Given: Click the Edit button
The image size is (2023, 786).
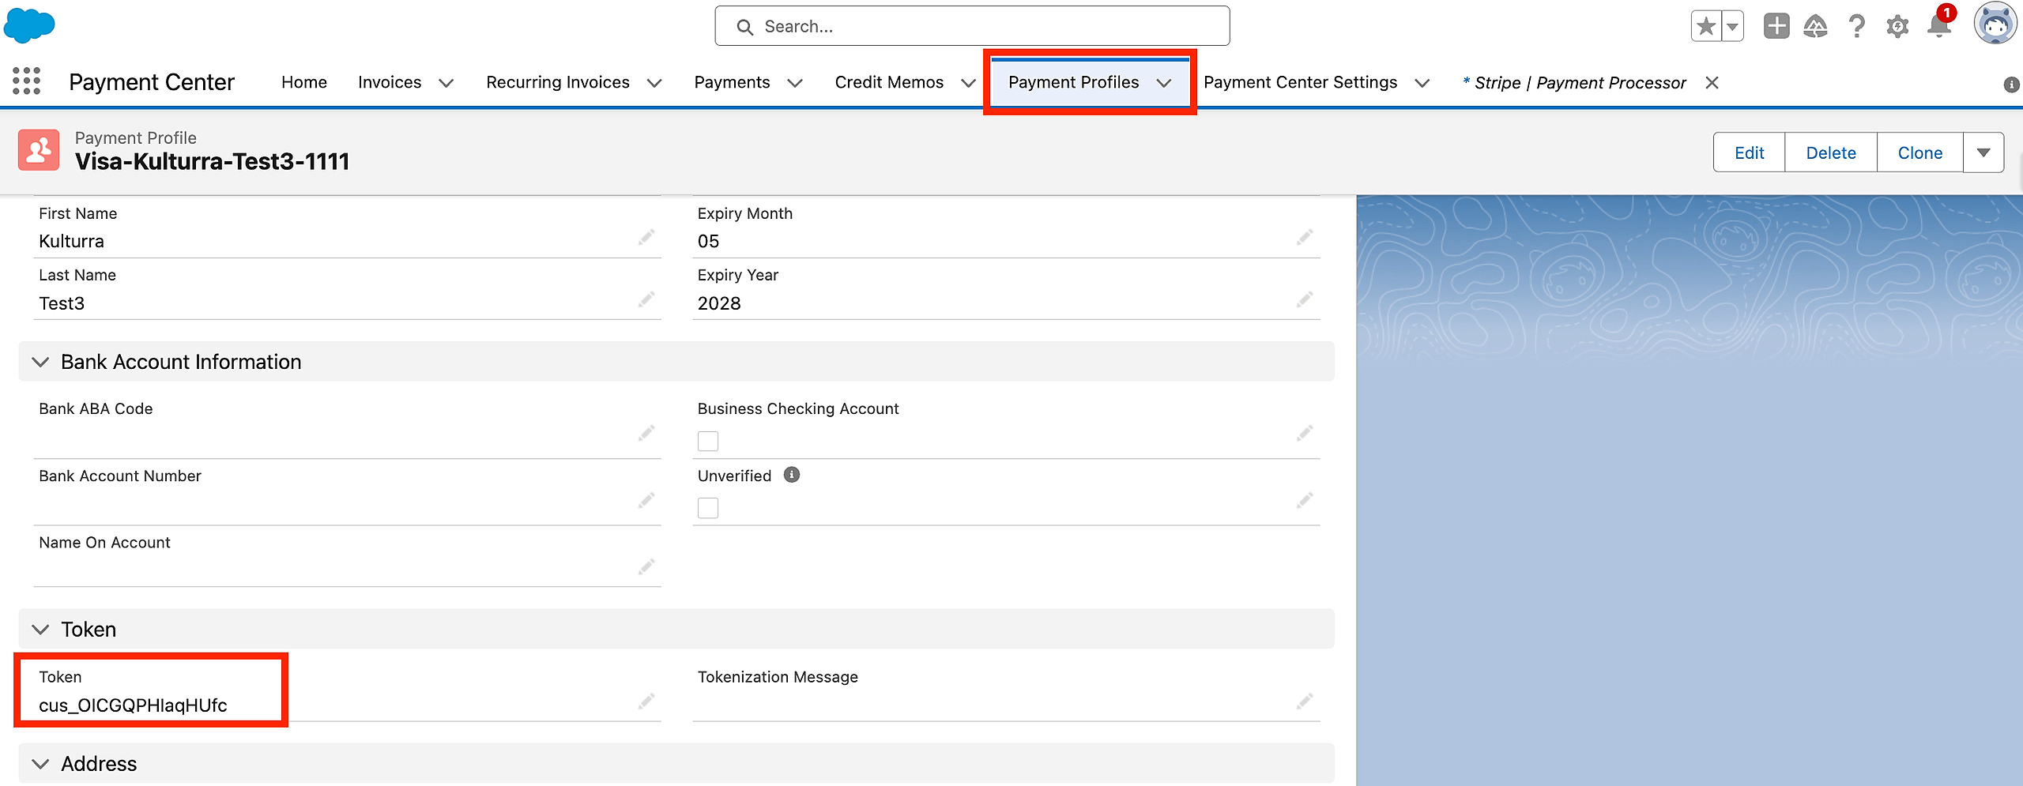Looking at the screenshot, I should (x=1749, y=152).
